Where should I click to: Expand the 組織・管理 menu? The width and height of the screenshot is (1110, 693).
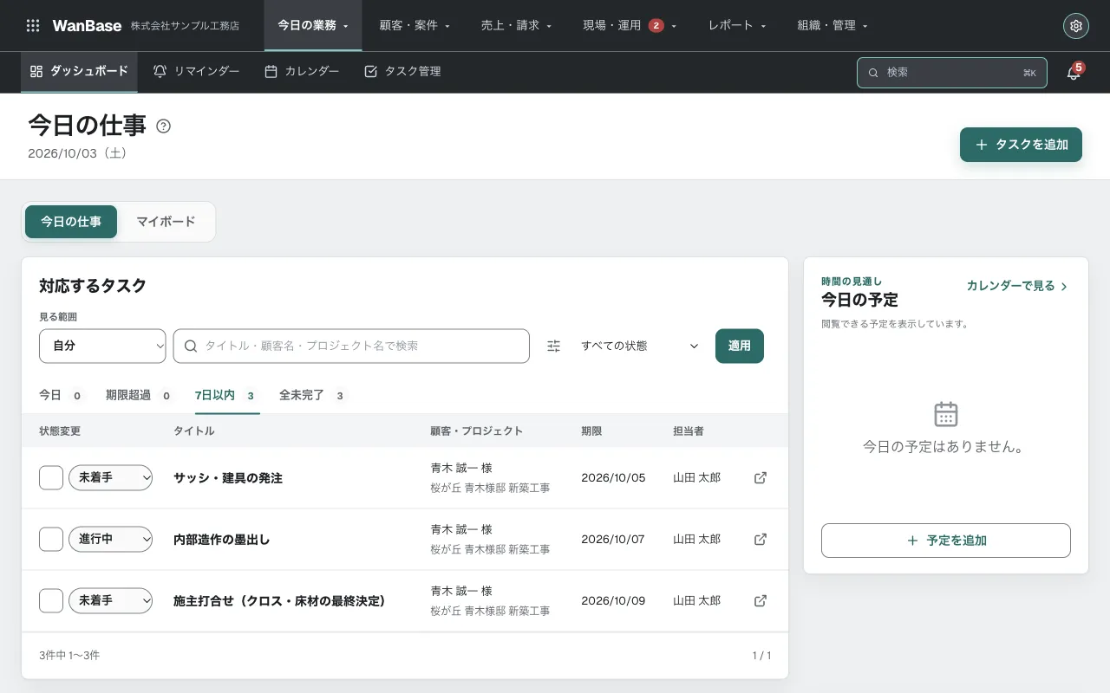click(832, 26)
